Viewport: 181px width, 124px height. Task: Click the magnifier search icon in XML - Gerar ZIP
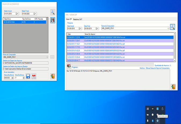click(x=172, y=27)
